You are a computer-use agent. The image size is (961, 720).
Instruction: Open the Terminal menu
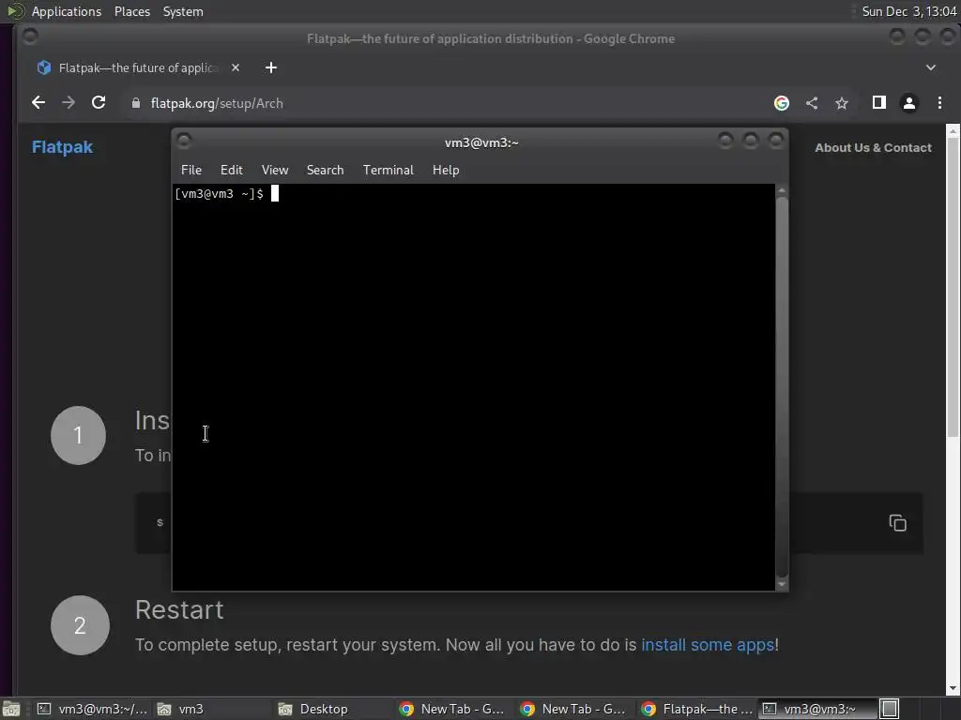click(388, 171)
